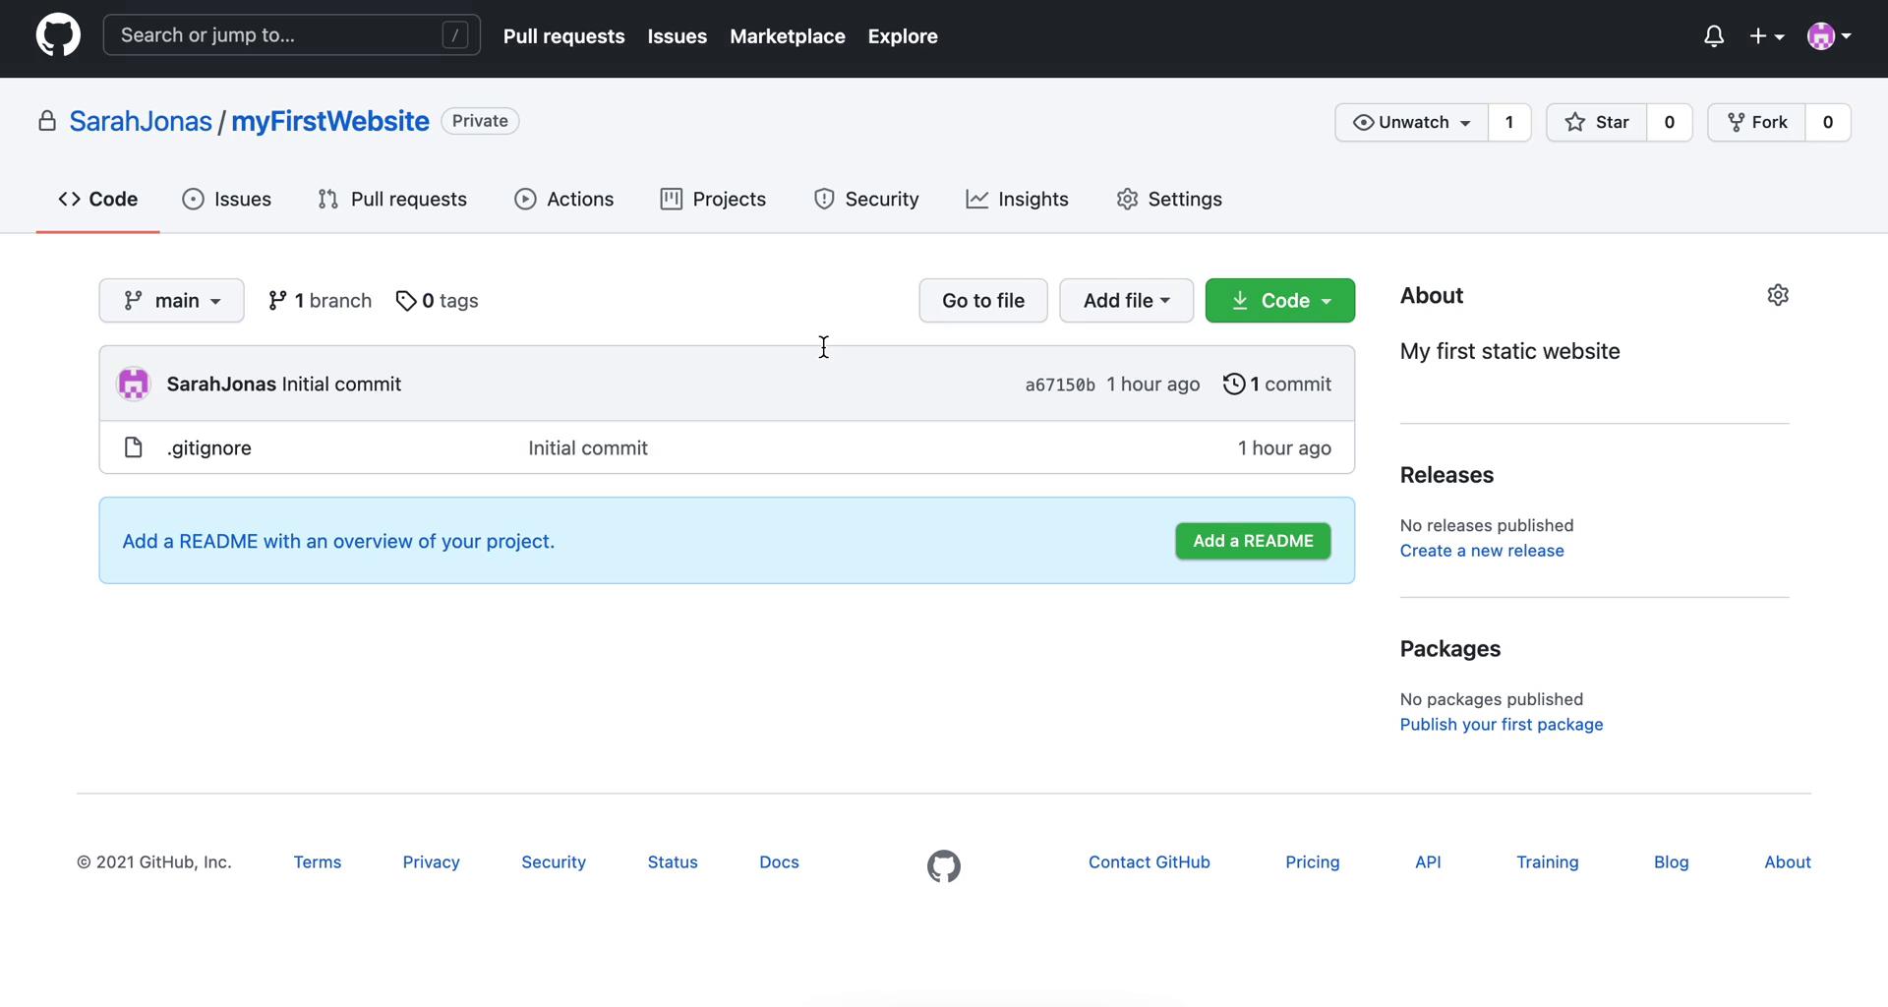Click Go to file button
This screenshot has height=1007, width=1888.
coord(983,300)
